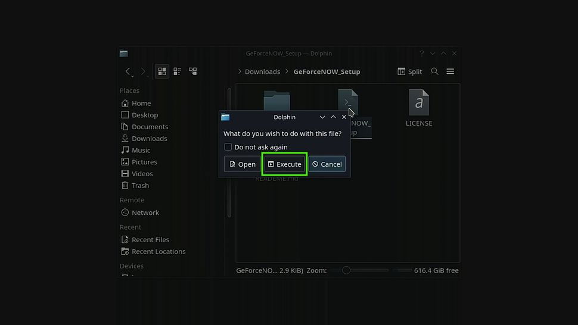Viewport: 578px width, 325px height.
Task: Enable the Do not ask again checkbox
Action: (228, 147)
